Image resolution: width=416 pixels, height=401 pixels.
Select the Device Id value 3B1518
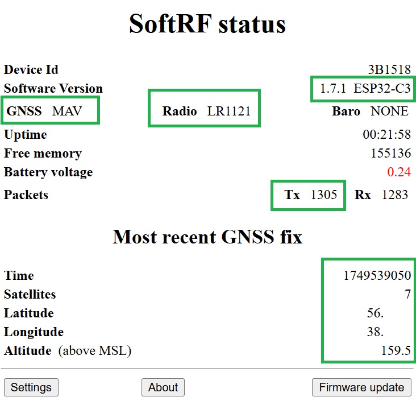point(389,69)
